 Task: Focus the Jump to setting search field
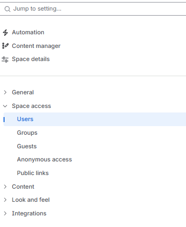tap(93, 9)
